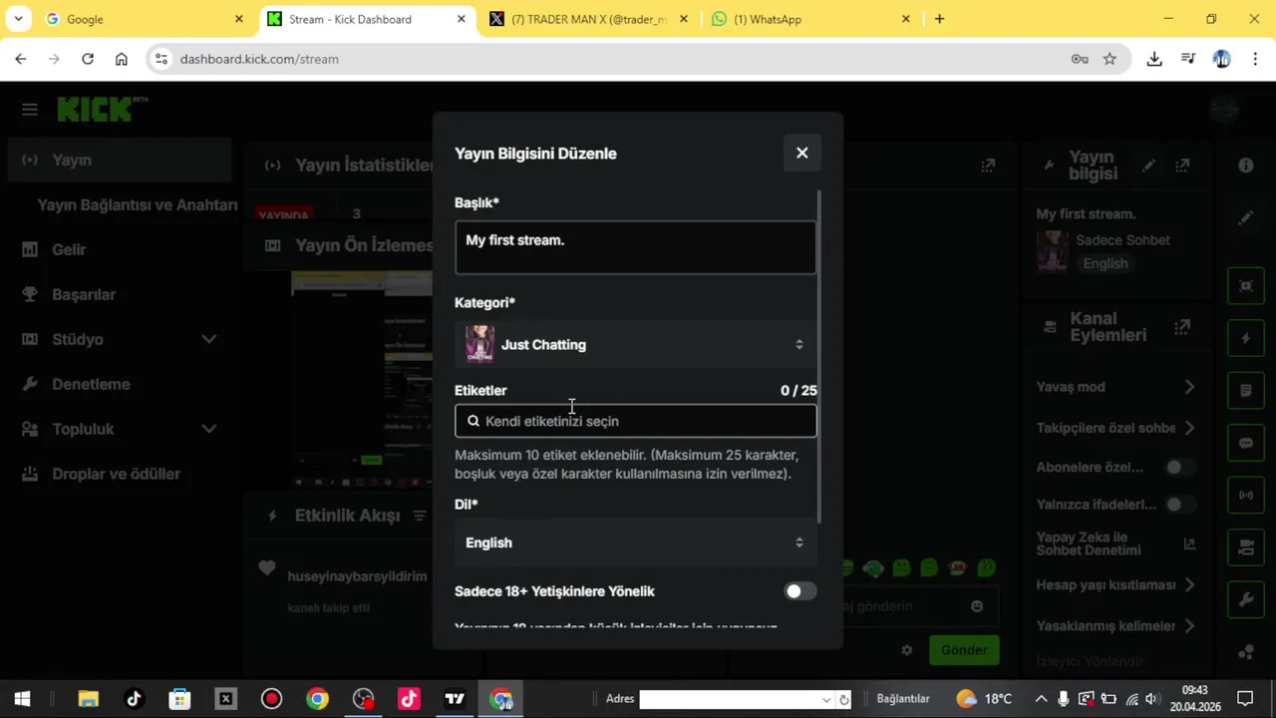Viewport: 1276px width, 718px height.
Task: Go to the browser home page
Action: click(x=122, y=59)
